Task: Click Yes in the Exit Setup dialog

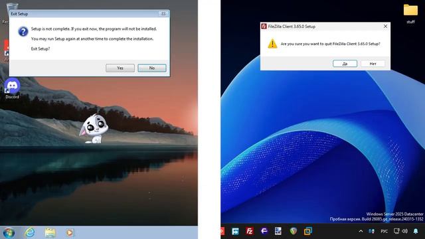Action: coord(120,68)
